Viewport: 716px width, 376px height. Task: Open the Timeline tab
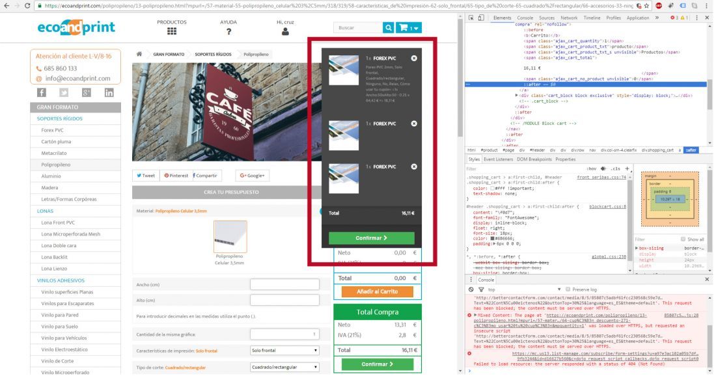pyautogui.click(x=592, y=18)
